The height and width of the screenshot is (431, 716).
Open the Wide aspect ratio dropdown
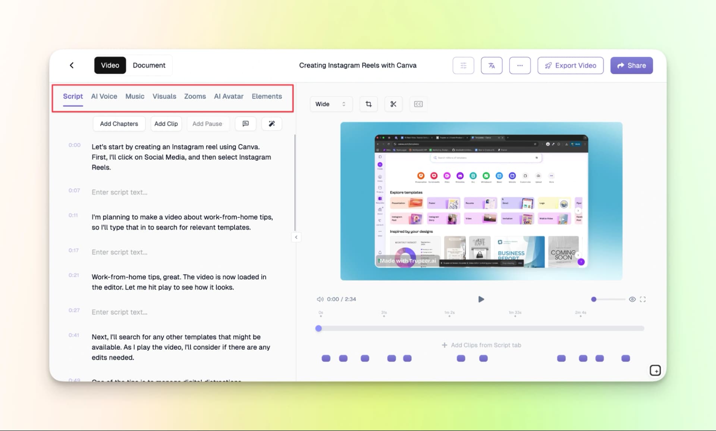tap(330, 104)
